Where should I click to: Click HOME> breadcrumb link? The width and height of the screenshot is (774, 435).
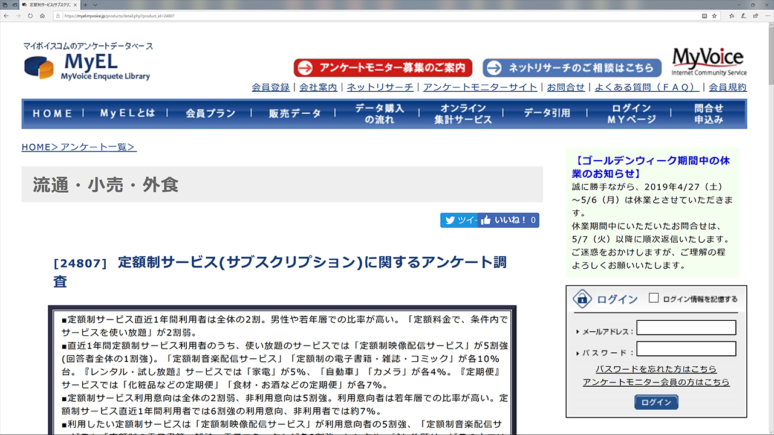pyautogui.click(x=40, y=147)
